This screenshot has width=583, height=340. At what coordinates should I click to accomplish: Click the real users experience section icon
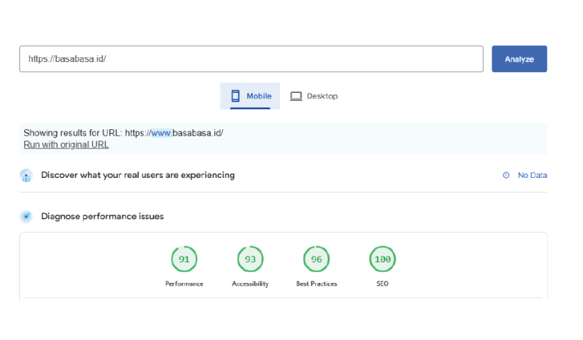(26, 176)
